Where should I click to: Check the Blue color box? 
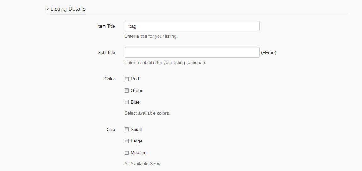[x=126, y=102]
